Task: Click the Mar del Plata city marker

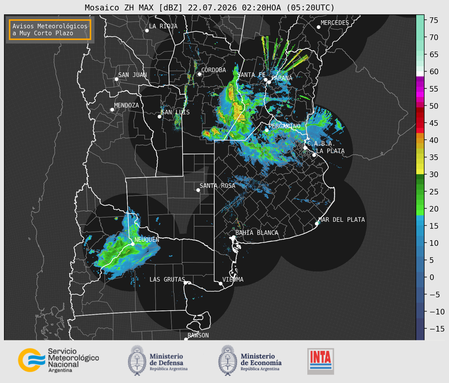Action: pyautogui.click(x=317, y=223)
